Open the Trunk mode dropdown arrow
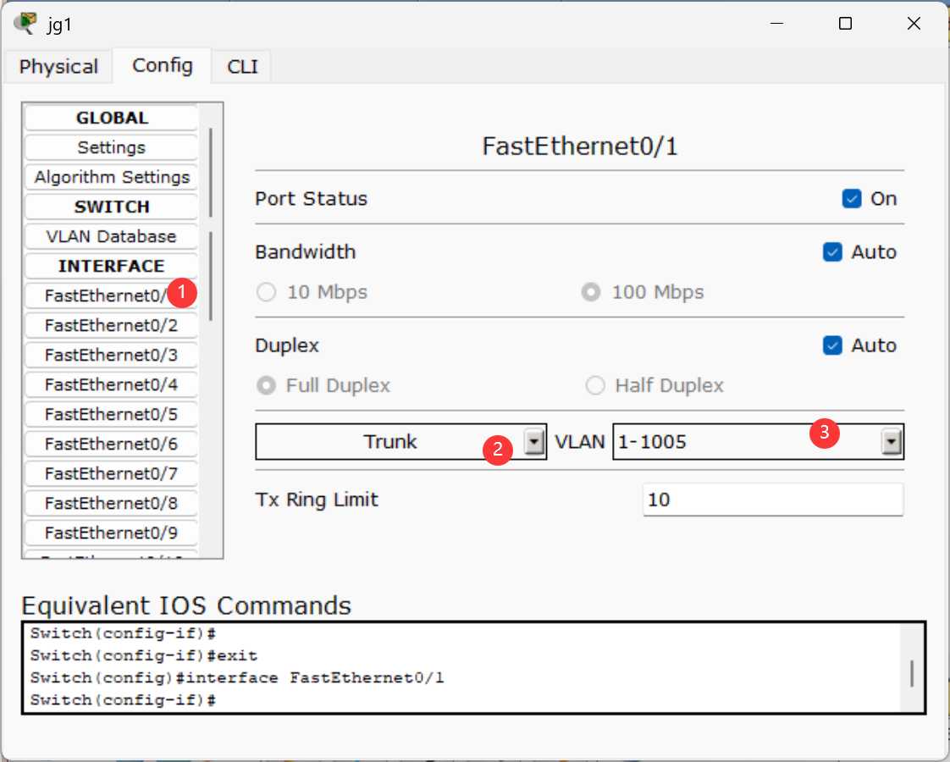The height and width of the screenshot is (762, 950). tap(533, 442)
